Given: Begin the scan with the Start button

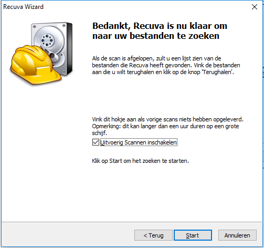Looking at the screenshot, I should pyautogui.click(x=193, y=235).
